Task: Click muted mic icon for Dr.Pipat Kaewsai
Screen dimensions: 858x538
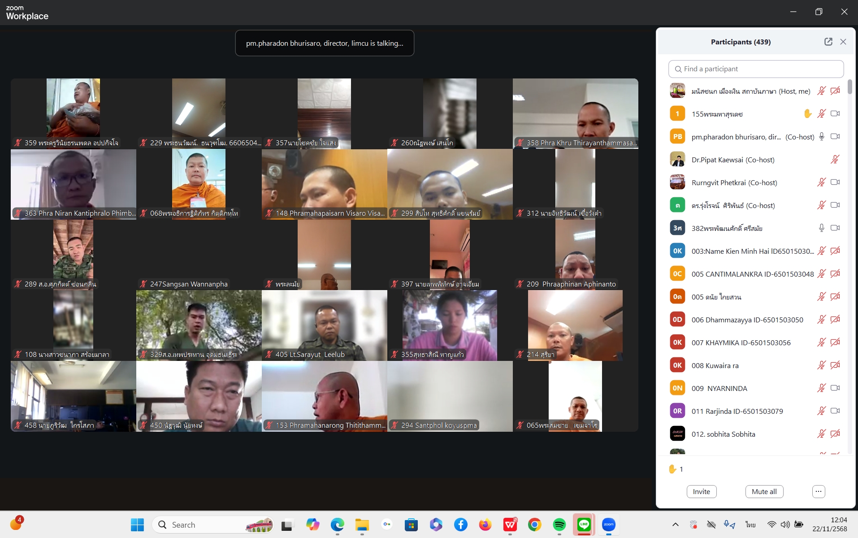Action: tap(835, 160)
